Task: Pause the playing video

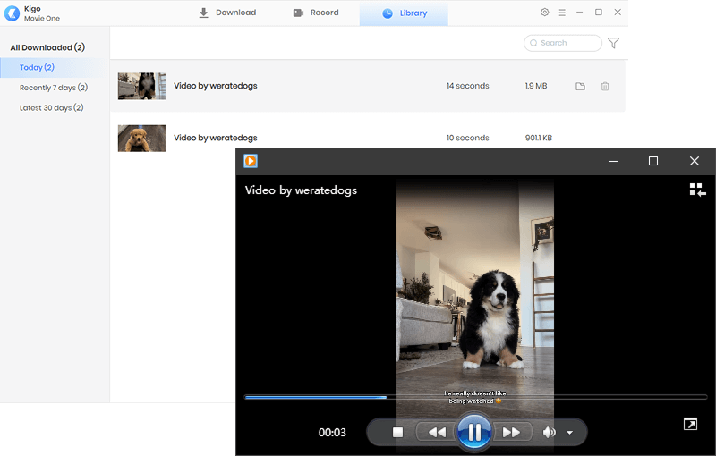Action: 474,431
